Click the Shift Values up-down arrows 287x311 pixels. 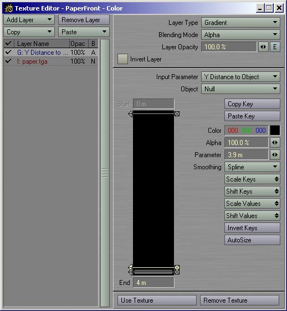[276, 216]
